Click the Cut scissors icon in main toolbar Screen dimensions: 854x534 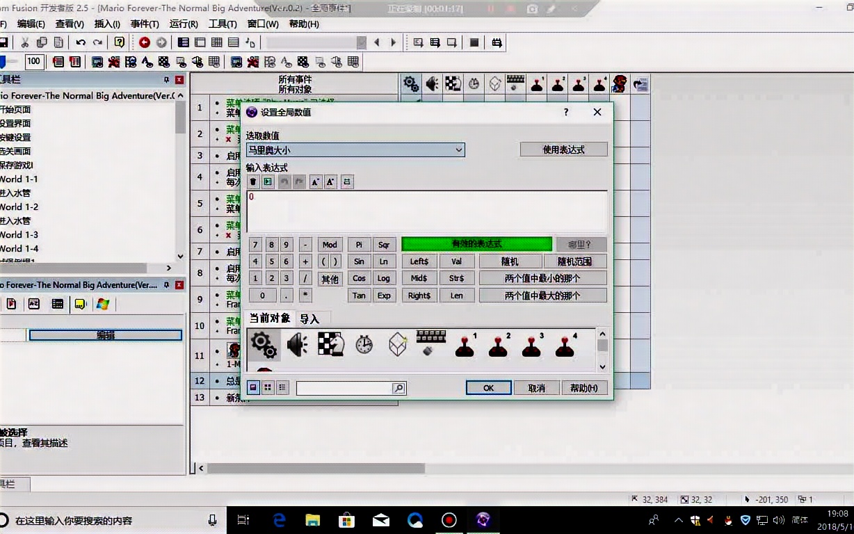pos(24,42)
